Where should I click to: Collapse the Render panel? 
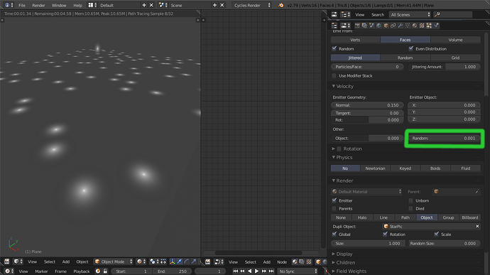tap(334, 180)
